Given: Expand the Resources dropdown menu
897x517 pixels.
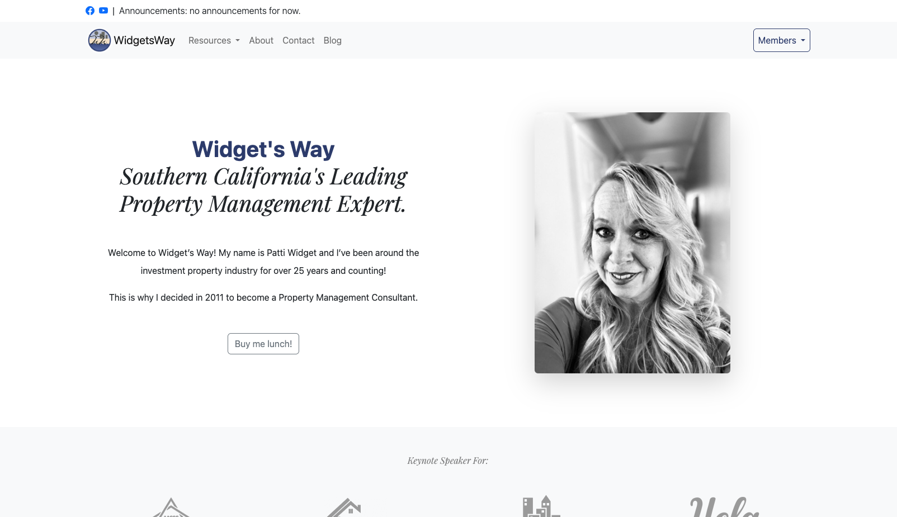Looking at the screenshot, I should click(214, 40).
